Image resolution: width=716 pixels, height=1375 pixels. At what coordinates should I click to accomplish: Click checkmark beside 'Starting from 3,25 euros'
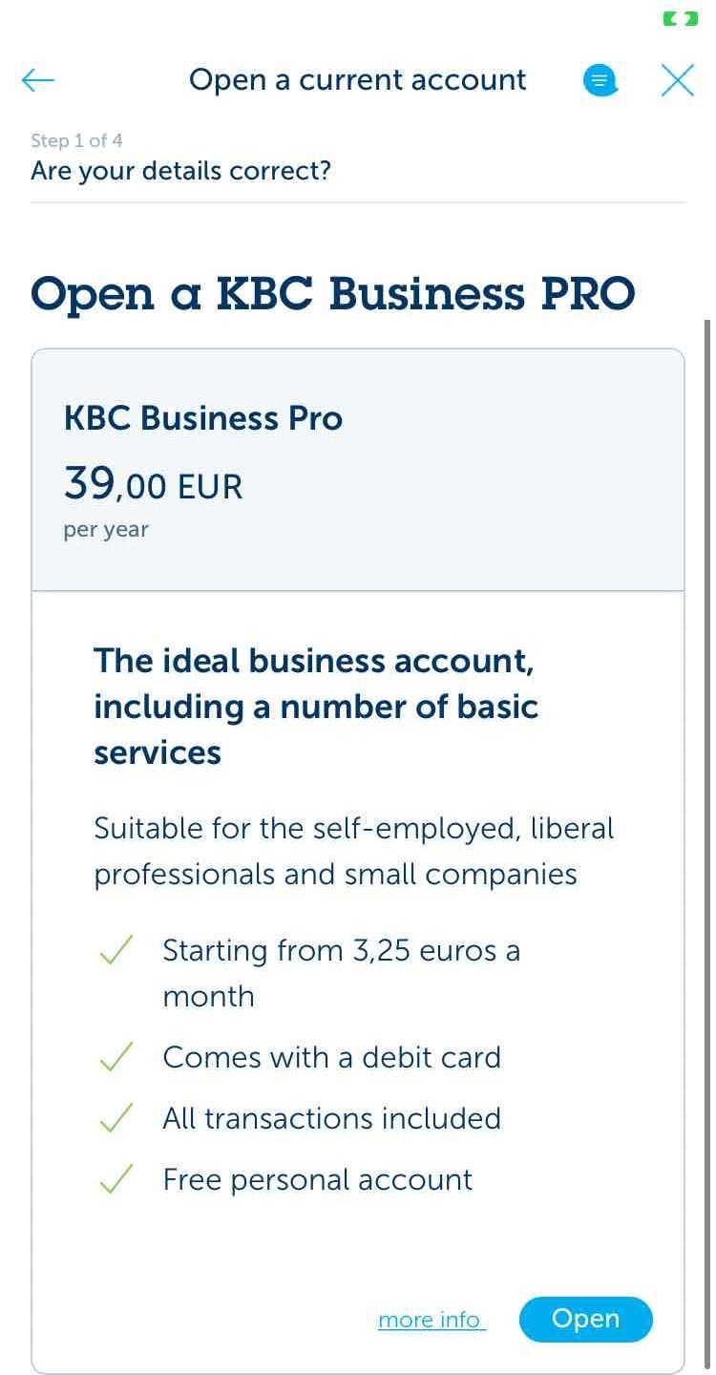[116, 950]
